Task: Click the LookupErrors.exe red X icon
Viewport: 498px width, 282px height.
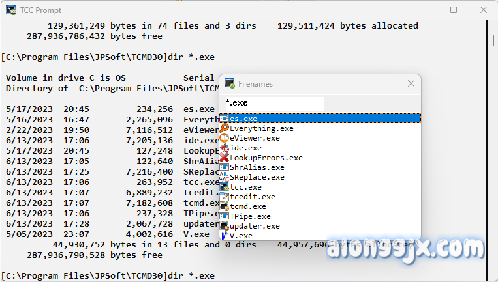Action: pos(224,158)
